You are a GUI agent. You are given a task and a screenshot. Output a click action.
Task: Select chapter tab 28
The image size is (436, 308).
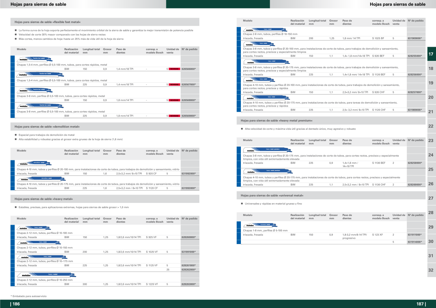point(431,213)
